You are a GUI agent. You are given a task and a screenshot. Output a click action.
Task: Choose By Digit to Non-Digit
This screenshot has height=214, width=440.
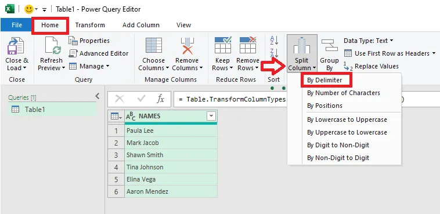click(338, 145)
